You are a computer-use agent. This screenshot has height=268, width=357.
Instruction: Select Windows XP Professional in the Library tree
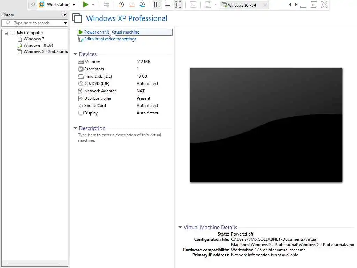(x=46, y=52)
